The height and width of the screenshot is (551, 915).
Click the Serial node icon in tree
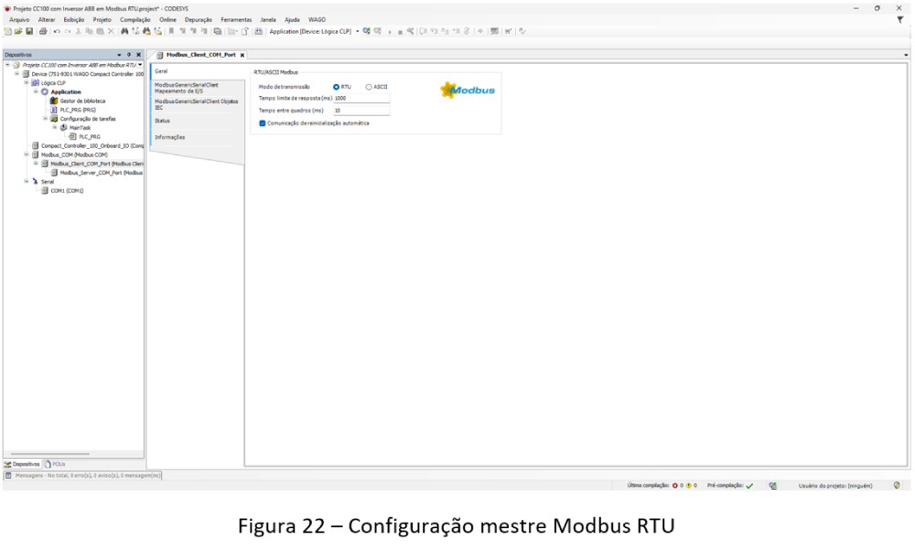[x=35, y=182]
